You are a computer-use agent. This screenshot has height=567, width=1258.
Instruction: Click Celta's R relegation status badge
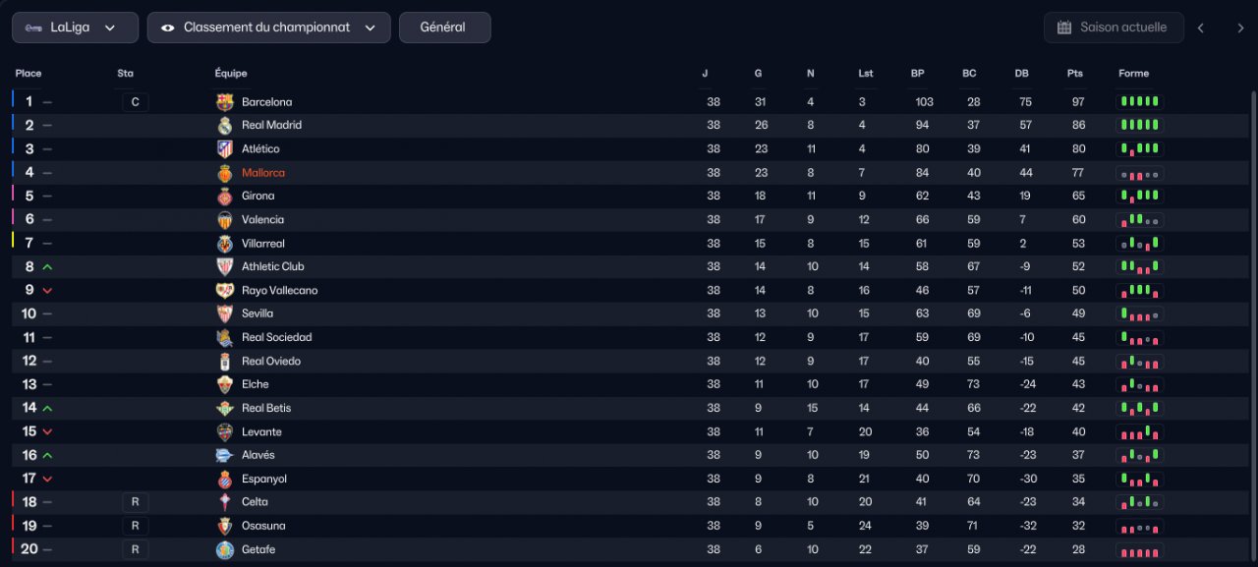136,502
